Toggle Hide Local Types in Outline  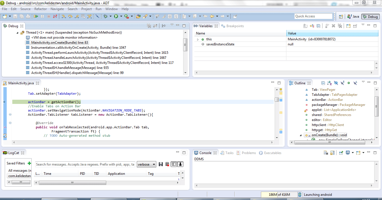point(355,83)
